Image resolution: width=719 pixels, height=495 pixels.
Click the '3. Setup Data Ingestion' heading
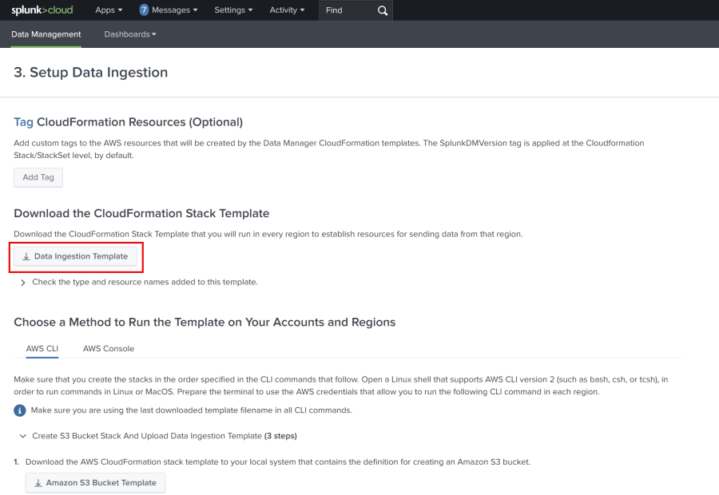(x=91, y=73)
